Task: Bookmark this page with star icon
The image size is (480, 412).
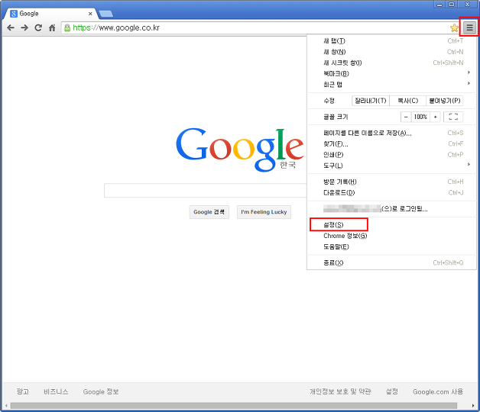Action: coord(454,28)
